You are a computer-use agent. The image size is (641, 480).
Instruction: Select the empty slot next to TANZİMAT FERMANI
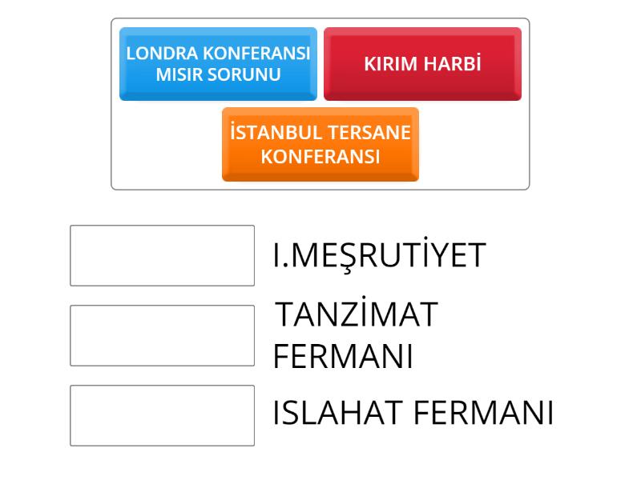point(163,335)
